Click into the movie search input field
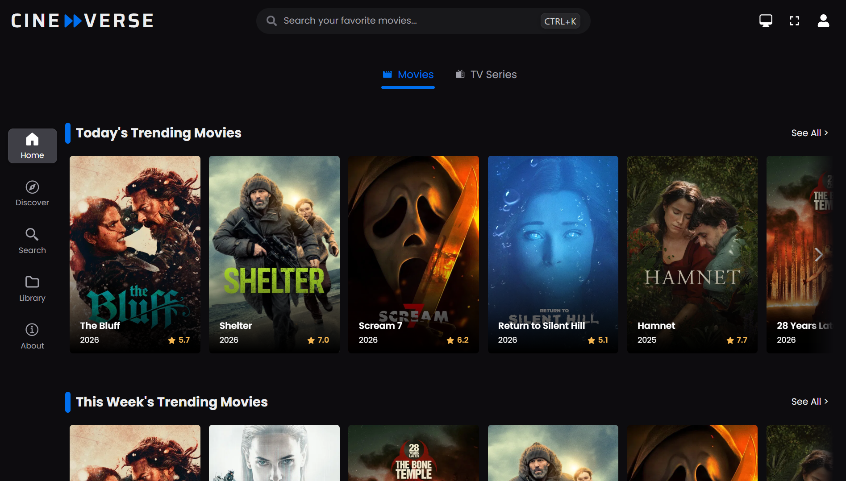Screen dimensions: 846x481 pos(402,21)
